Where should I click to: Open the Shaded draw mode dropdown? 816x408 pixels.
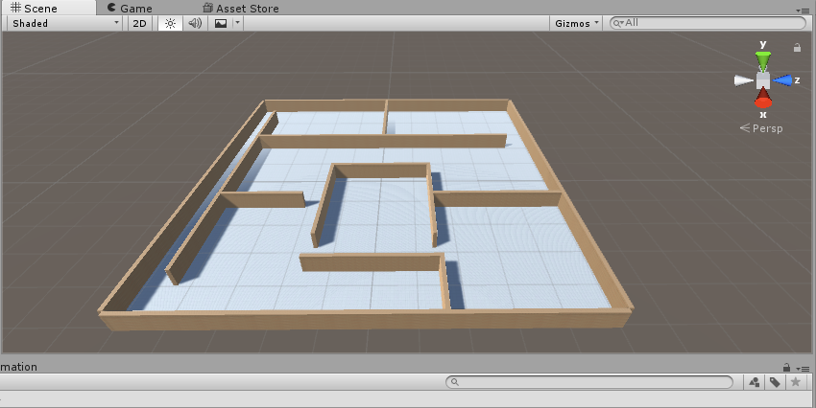click(65, 23)
